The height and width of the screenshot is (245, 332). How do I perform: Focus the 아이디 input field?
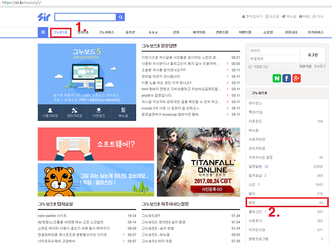point(274,51)
